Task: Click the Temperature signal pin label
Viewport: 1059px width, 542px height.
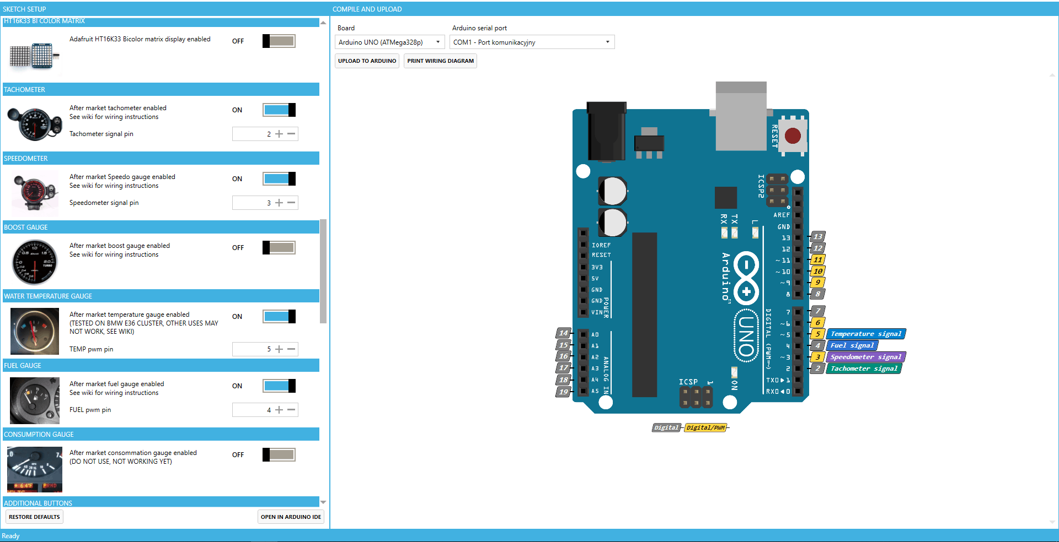Action: (866, 334)
